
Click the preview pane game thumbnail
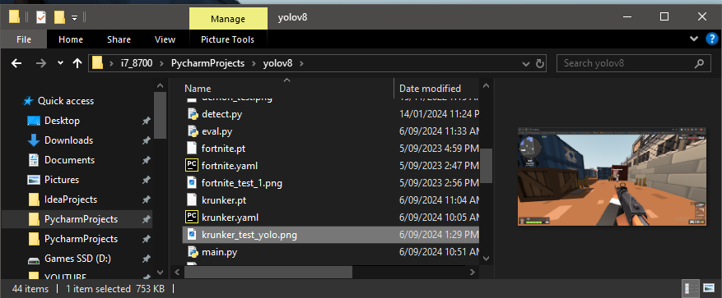click(612, 177)
